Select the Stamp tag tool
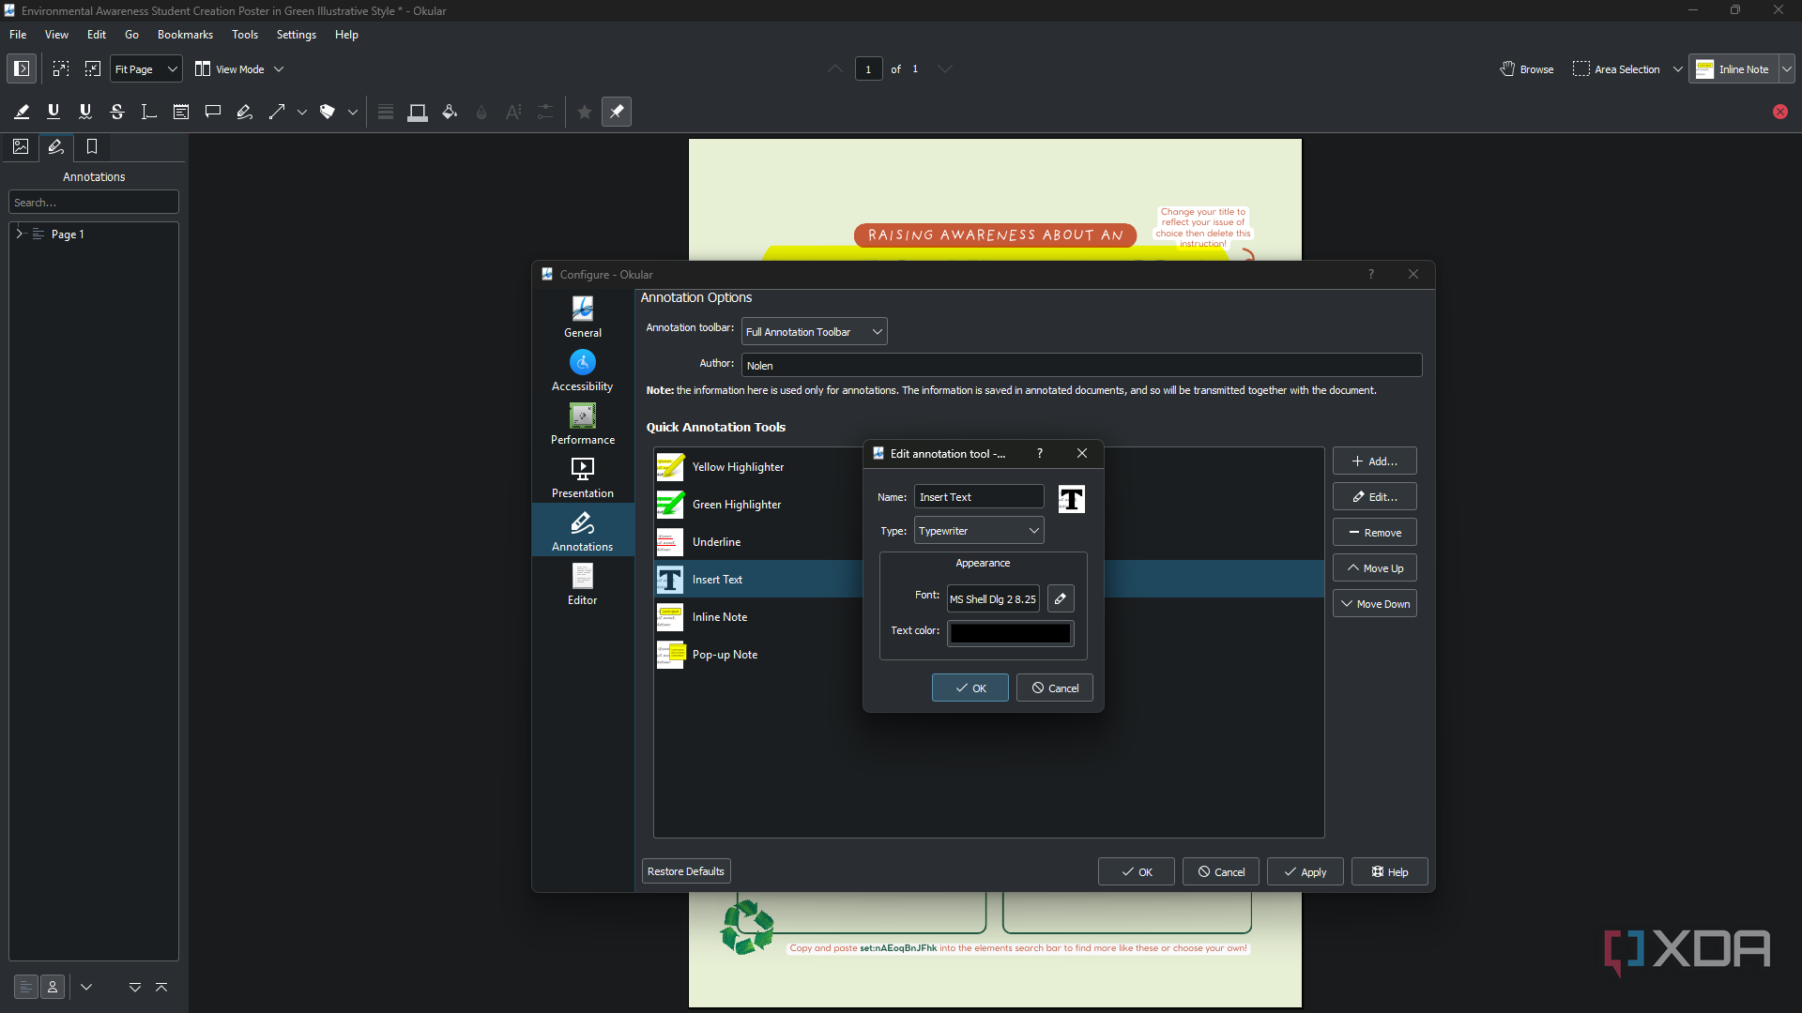 pos(328,112)
